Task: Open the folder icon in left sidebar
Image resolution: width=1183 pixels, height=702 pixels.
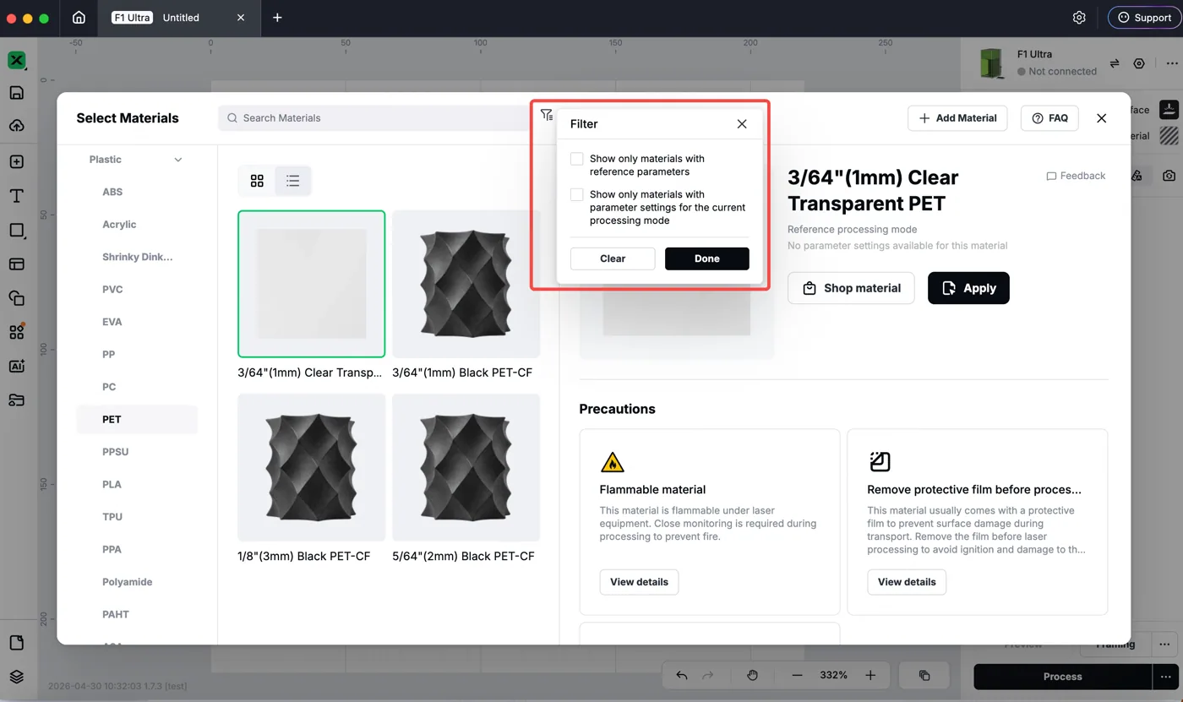Action: 16,400
